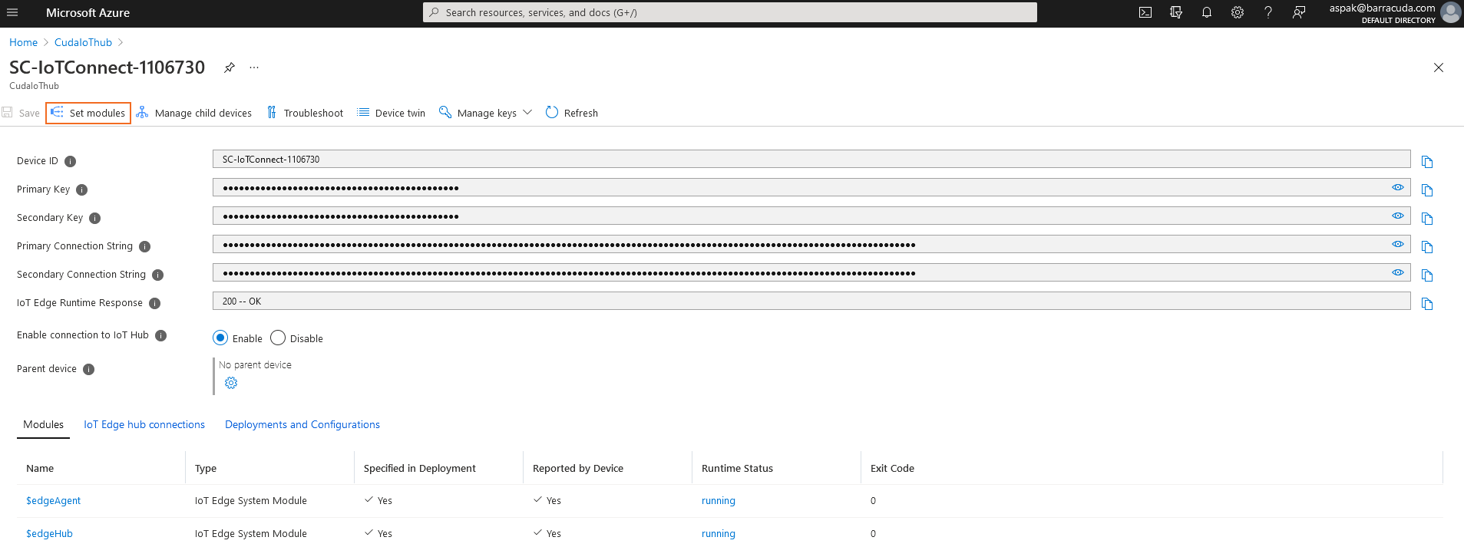The height and width of the screenshot is (547, 1464).
Task: Switch to the Modules tab
Action: [x=43, y=424]
